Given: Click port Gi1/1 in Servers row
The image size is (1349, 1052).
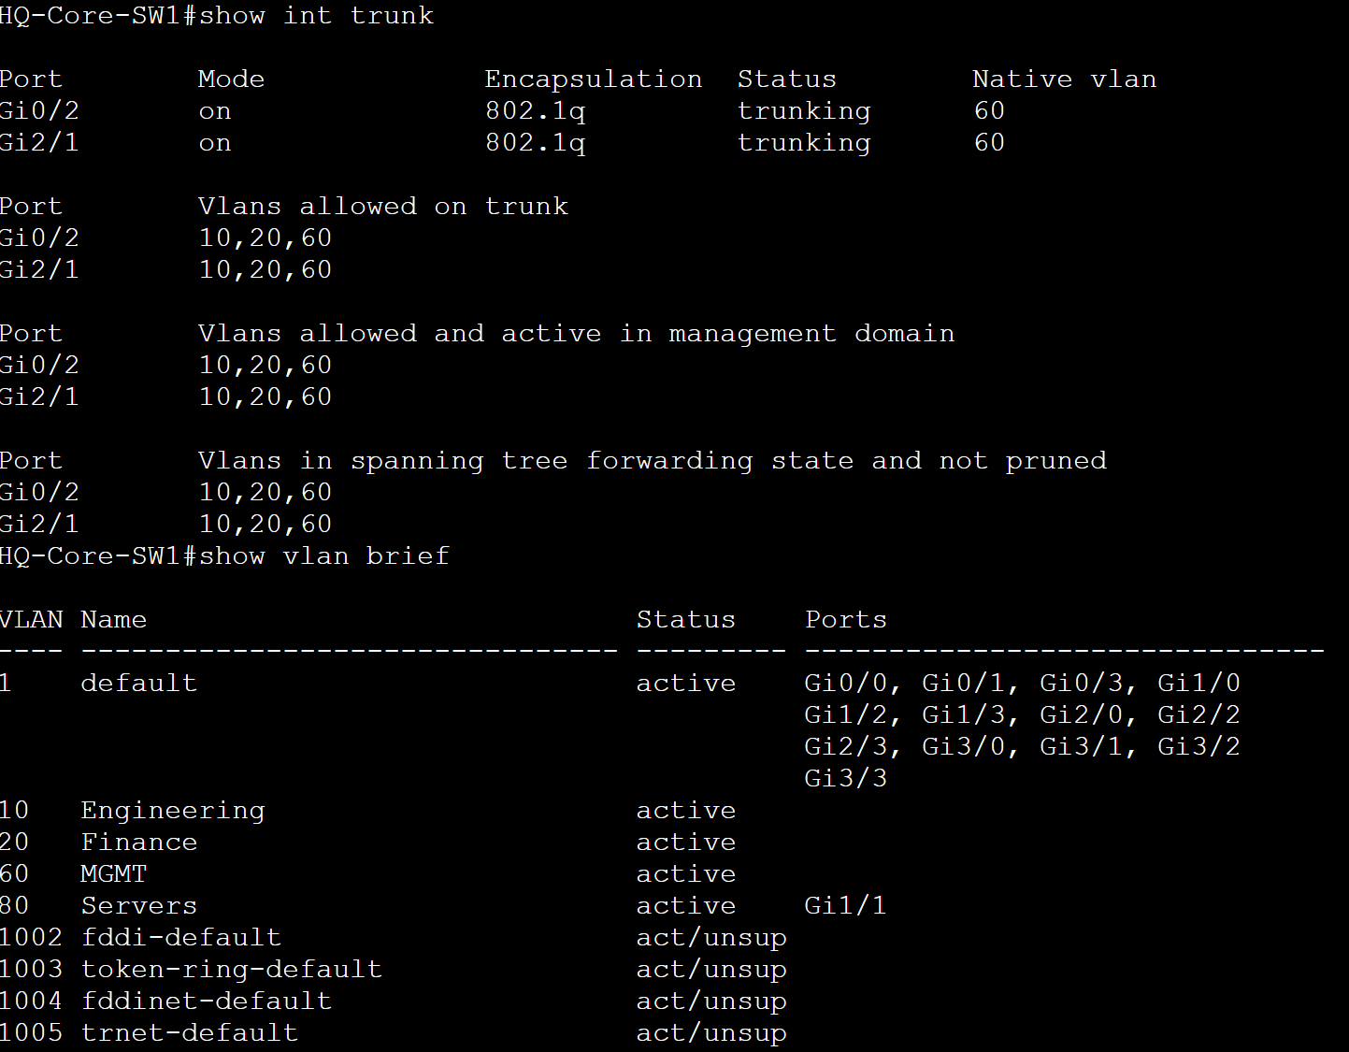Looking at the screenshot, I should (845, 906).
